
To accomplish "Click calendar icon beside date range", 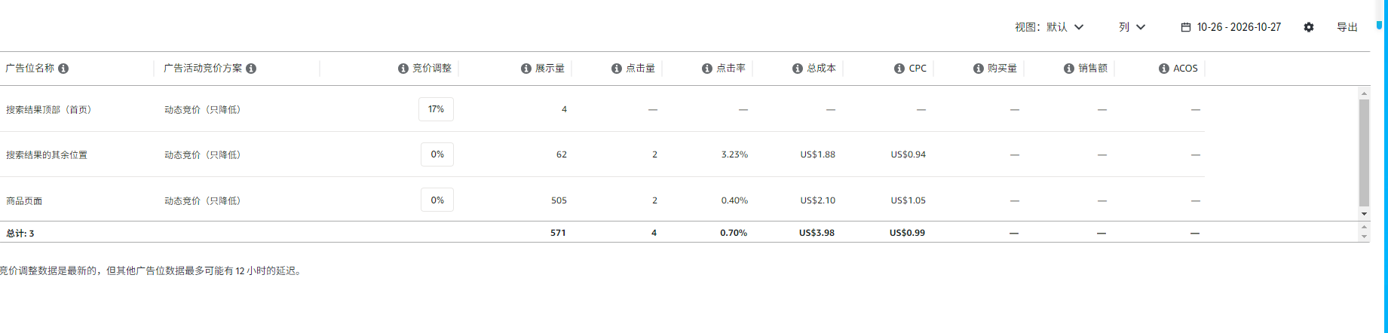I will click(x=1186, y=27).
